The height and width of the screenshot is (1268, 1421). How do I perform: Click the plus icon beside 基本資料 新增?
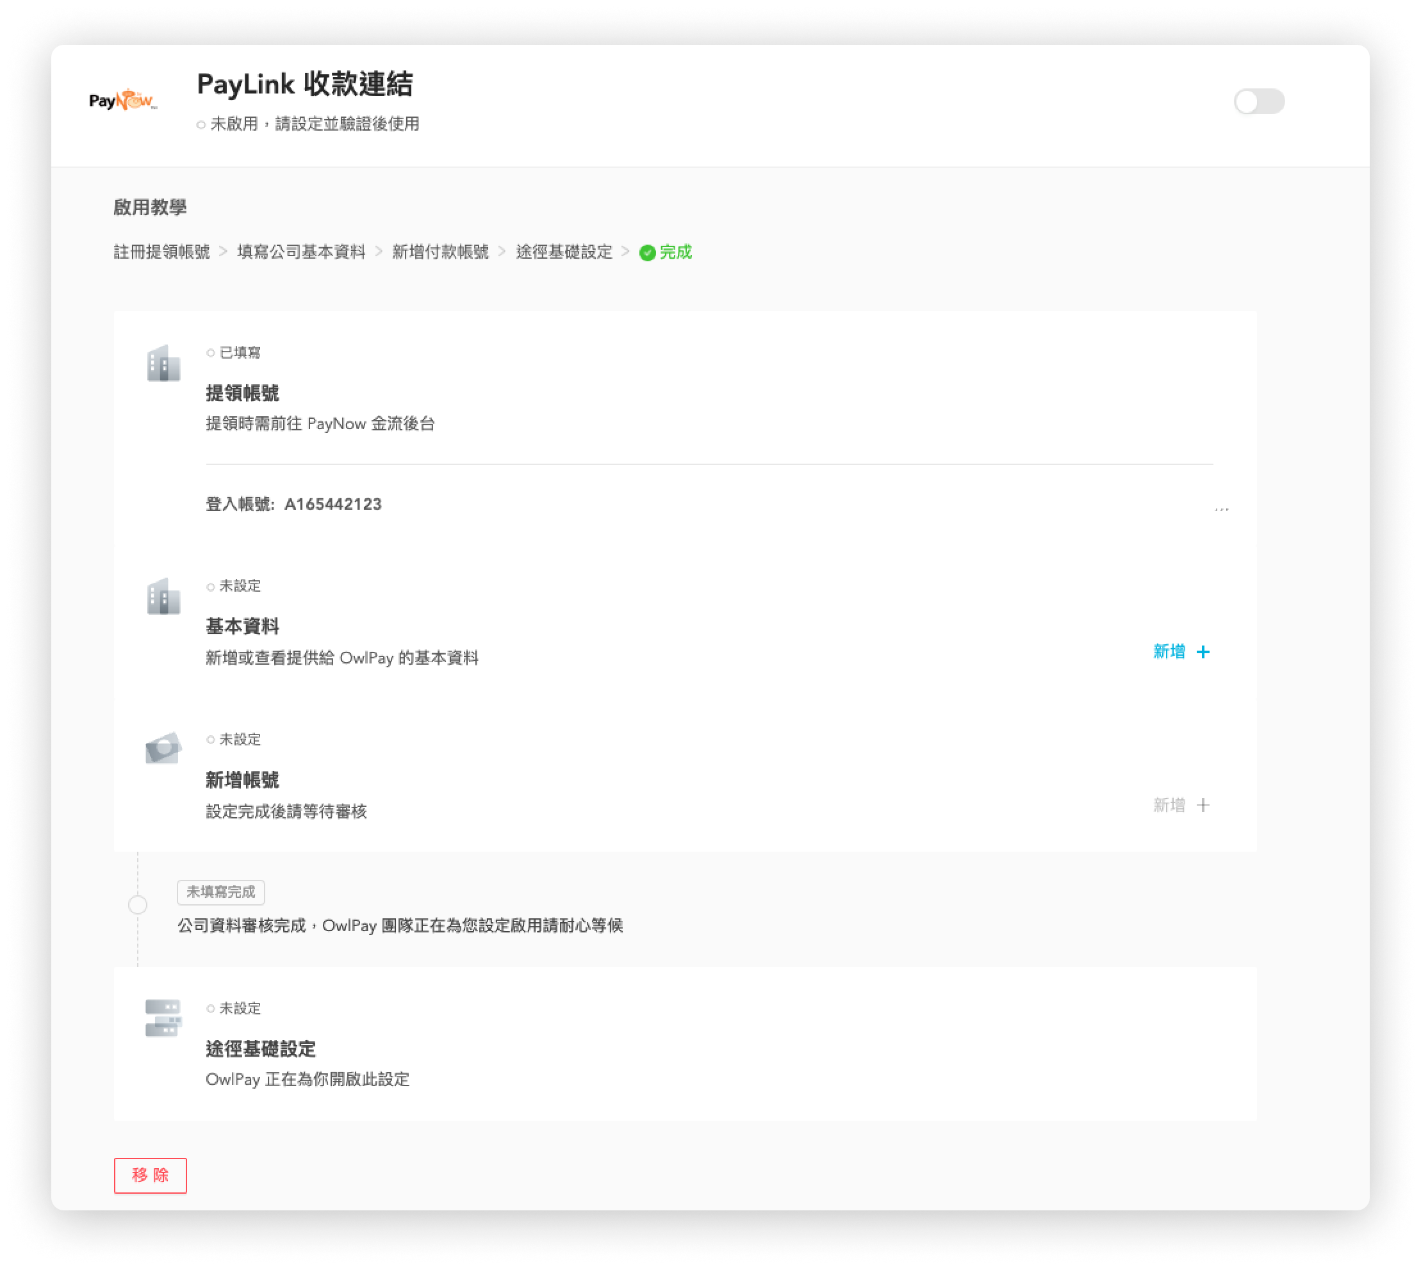1203,652
